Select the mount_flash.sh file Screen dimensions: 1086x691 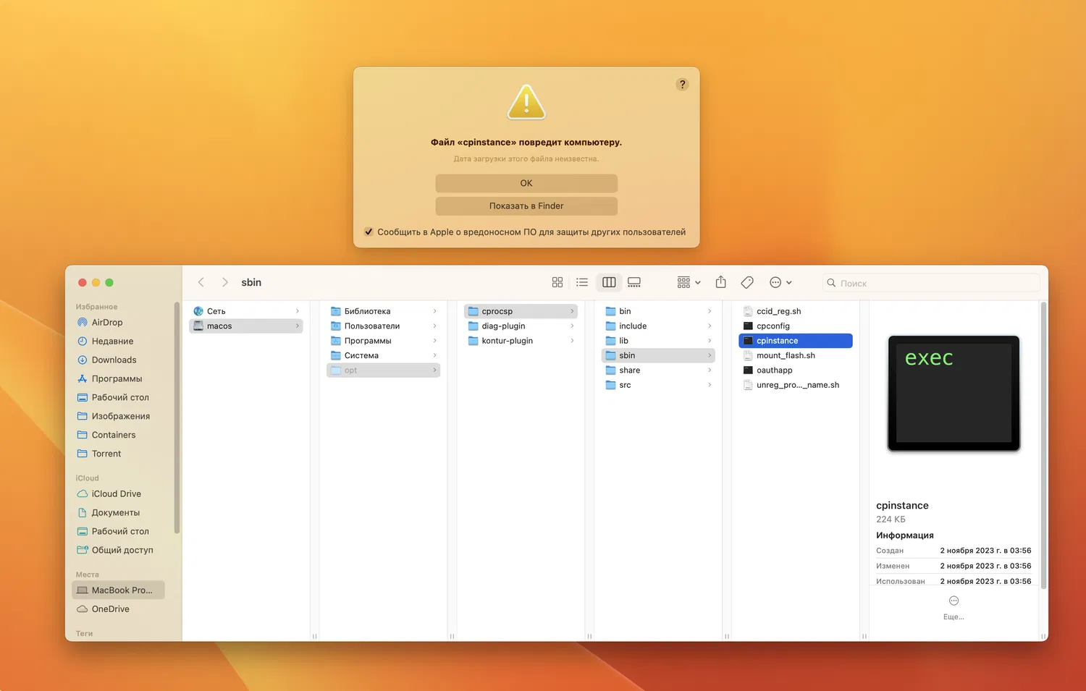[796, 356]
